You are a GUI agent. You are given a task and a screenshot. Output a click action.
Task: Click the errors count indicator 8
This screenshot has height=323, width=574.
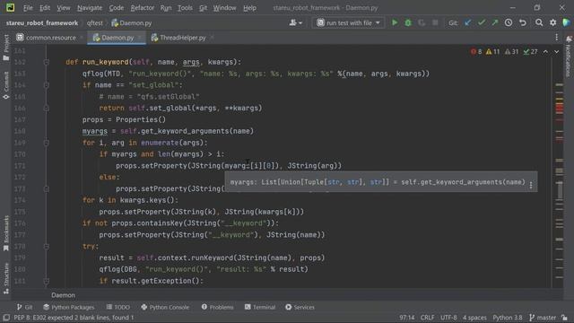pyautogui.click(x=476, y=52)
